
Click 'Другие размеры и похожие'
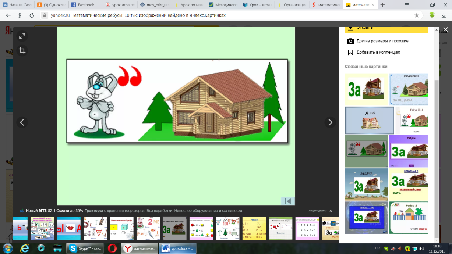click(x=382, y=41)
